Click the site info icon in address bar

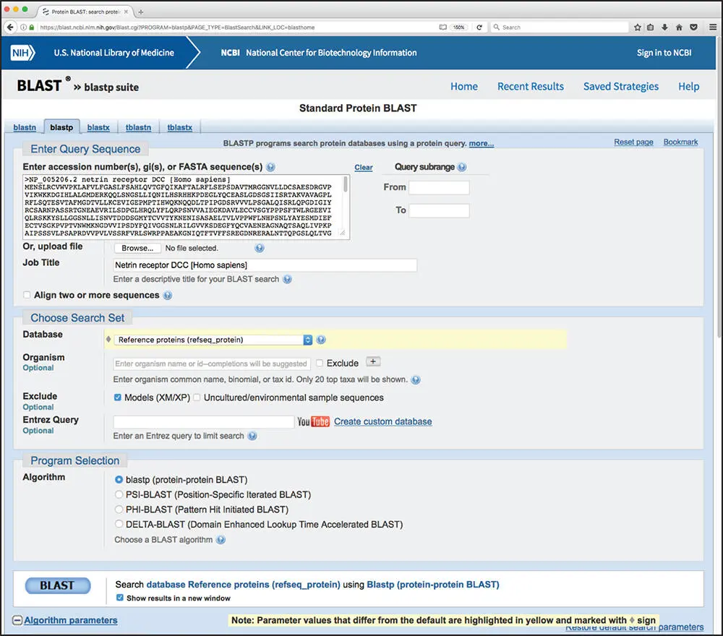point(23,27)
